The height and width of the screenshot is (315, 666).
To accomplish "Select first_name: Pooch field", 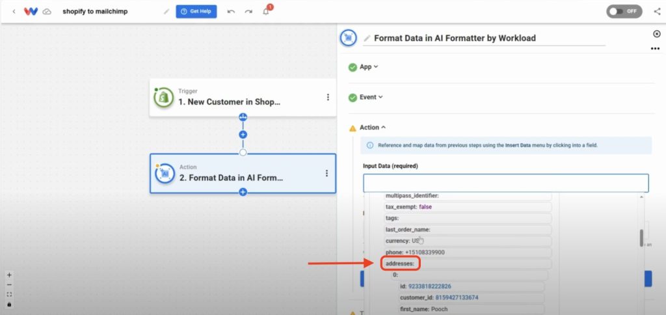I will (x=472, y=310).
